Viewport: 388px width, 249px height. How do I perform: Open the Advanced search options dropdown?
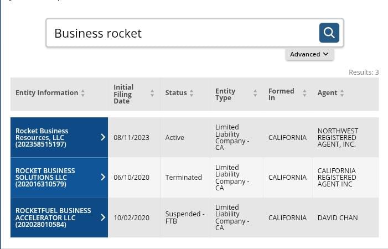tap(309, 54)
